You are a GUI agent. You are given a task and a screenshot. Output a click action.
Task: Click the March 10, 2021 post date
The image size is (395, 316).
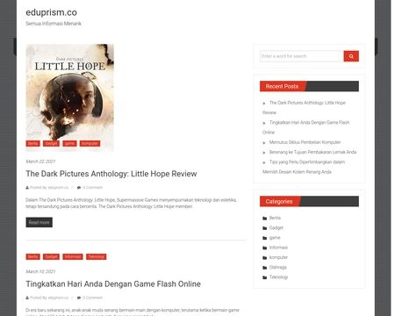40,271
